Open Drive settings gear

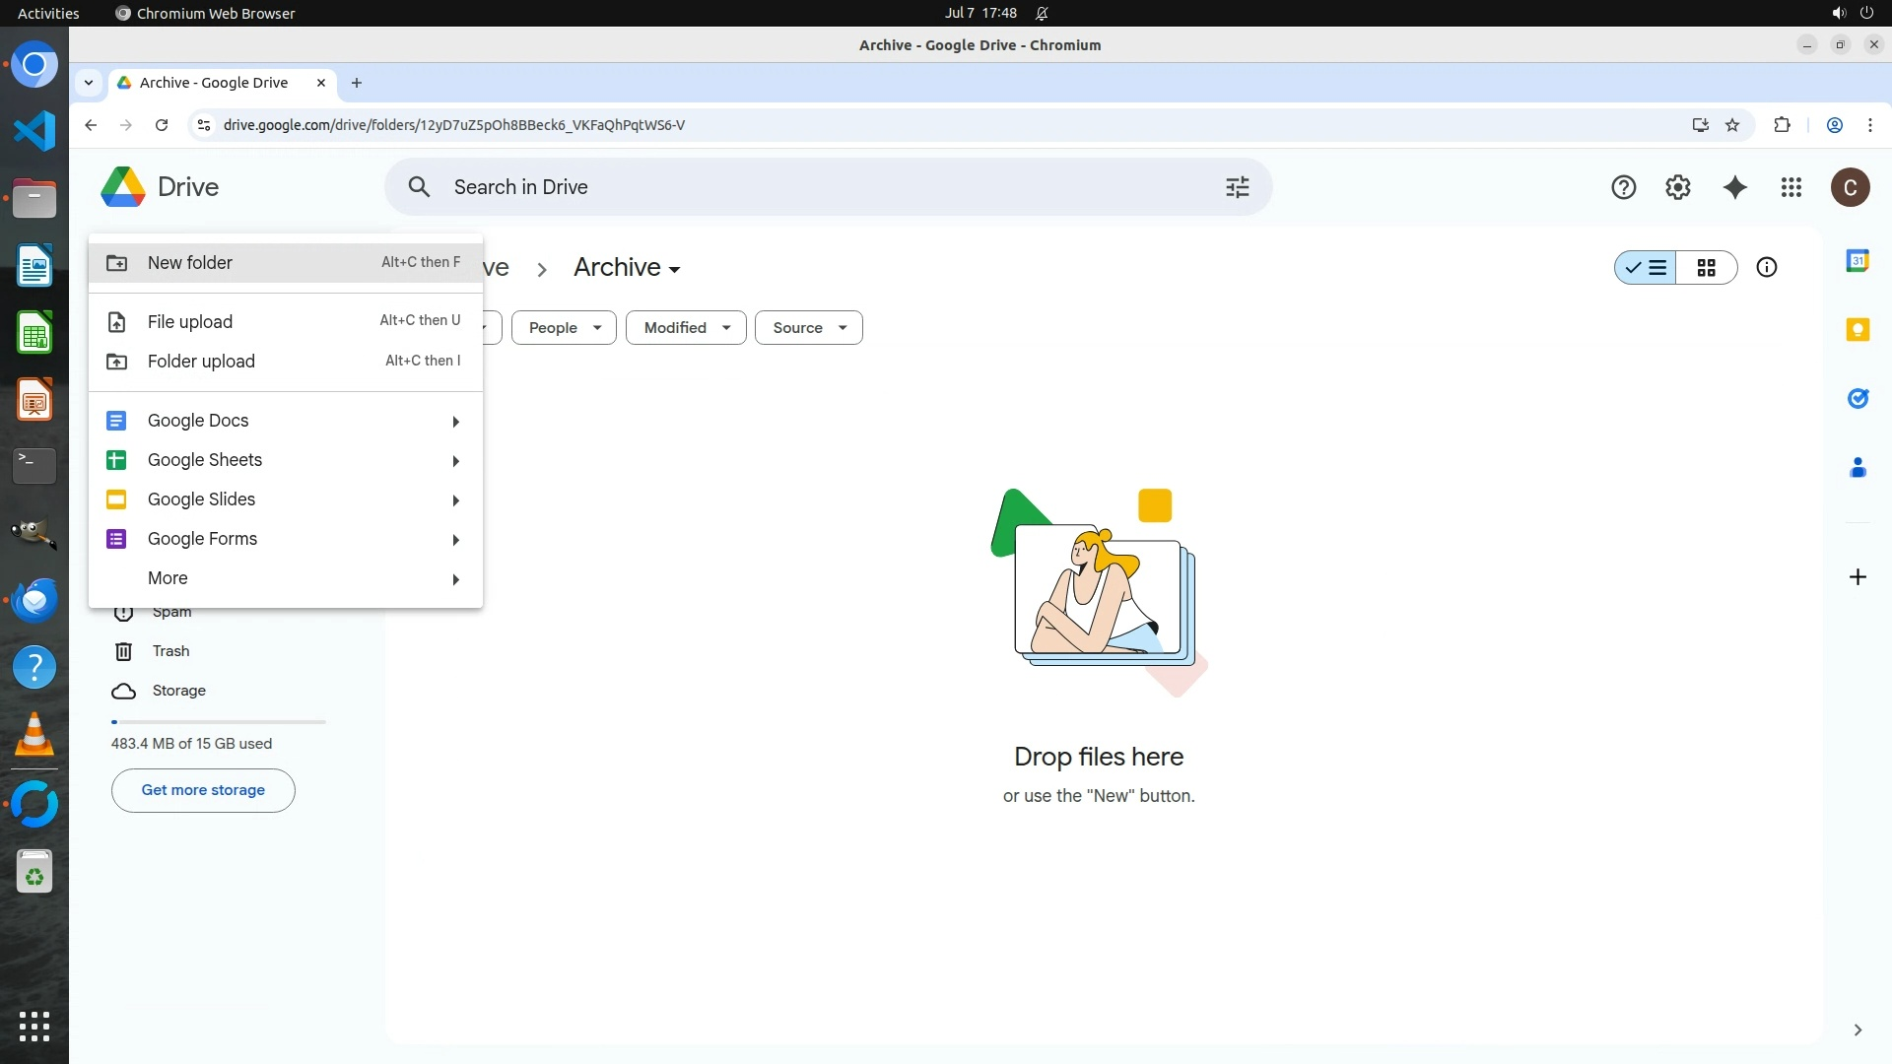point(1677,187)
